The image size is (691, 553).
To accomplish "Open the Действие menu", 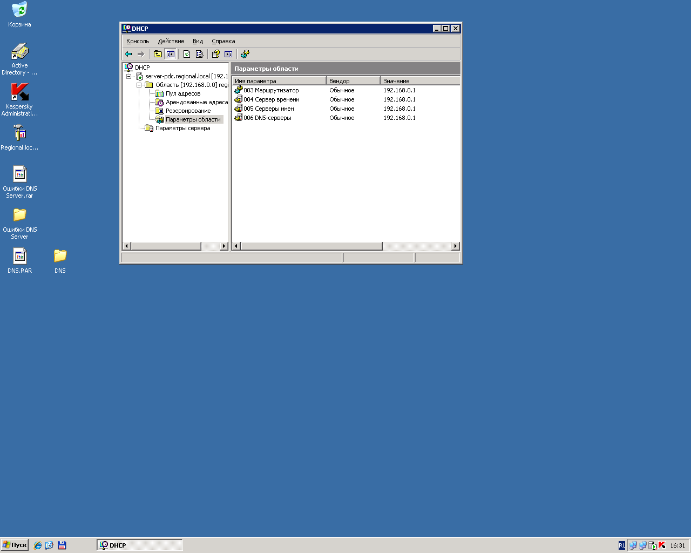I will 171,41.
